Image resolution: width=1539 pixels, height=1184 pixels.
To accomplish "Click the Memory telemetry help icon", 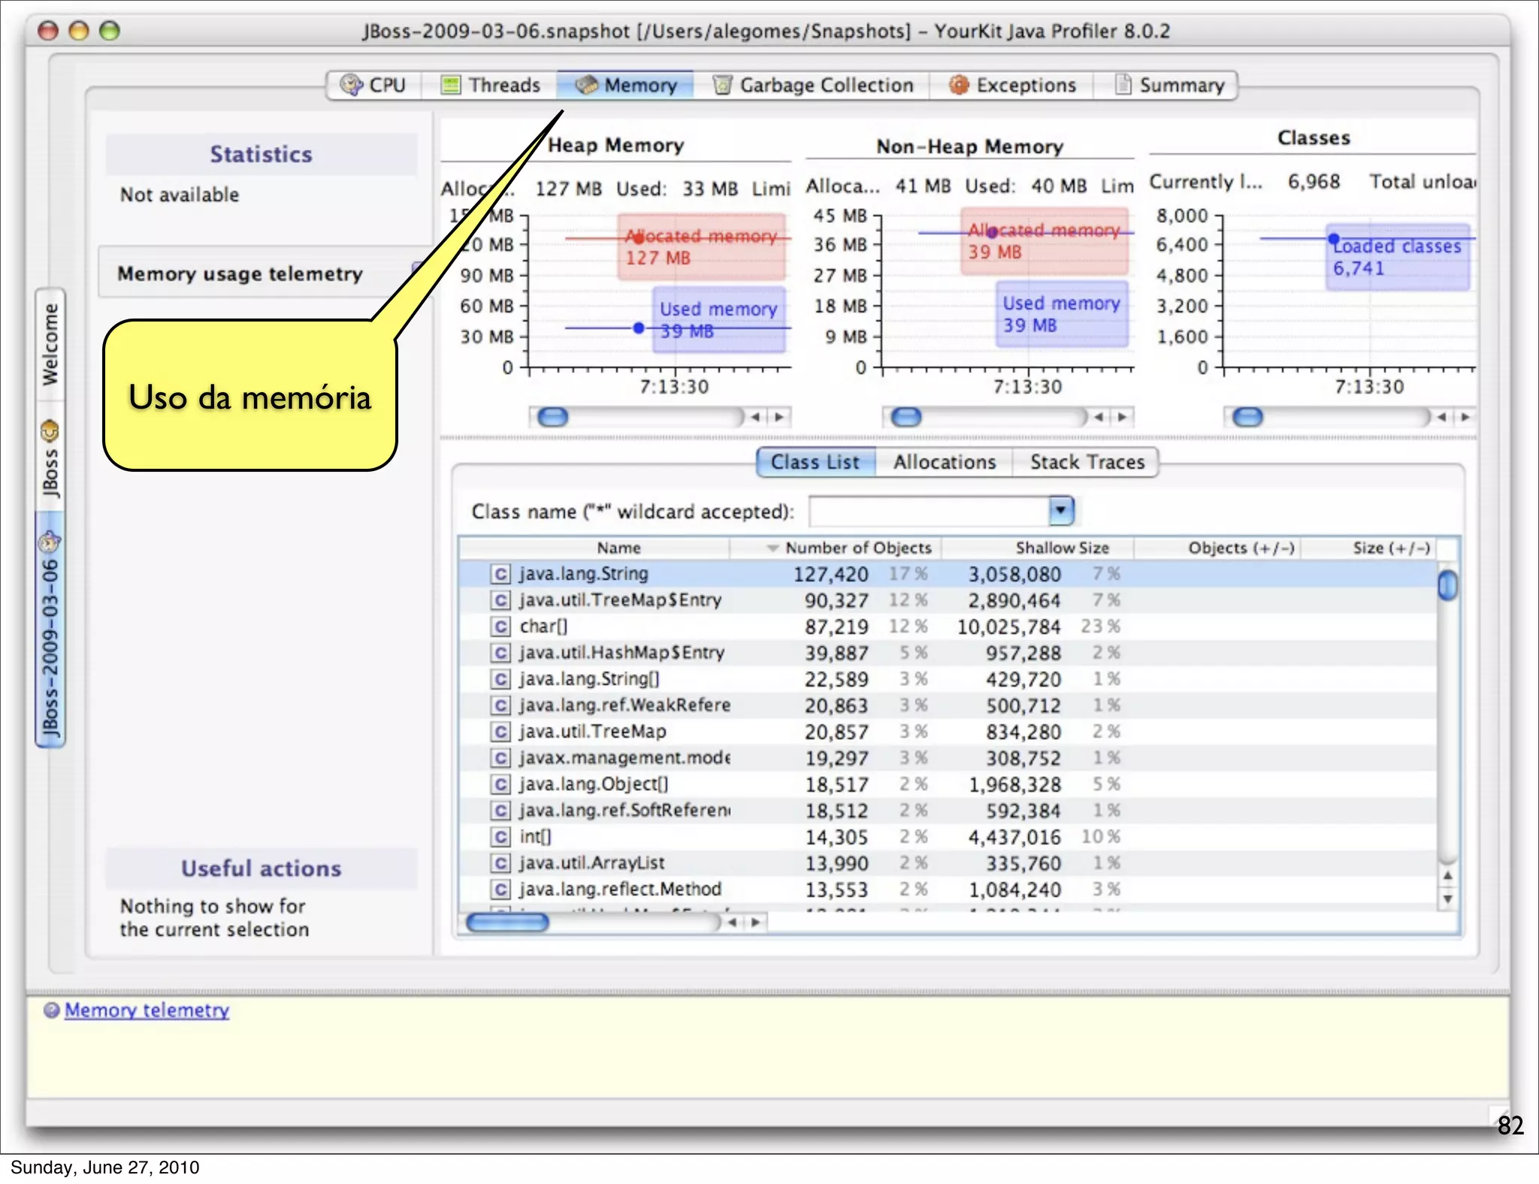I will tap(51, 1010).
